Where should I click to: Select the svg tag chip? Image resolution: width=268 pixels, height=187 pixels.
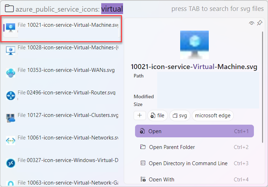(179, 116)
